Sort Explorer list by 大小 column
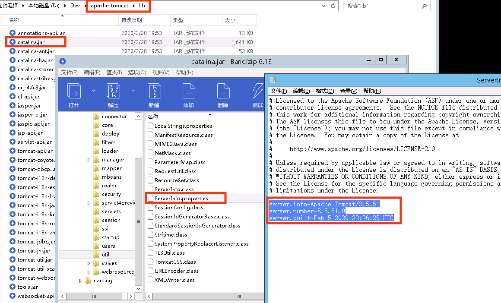 239,20
